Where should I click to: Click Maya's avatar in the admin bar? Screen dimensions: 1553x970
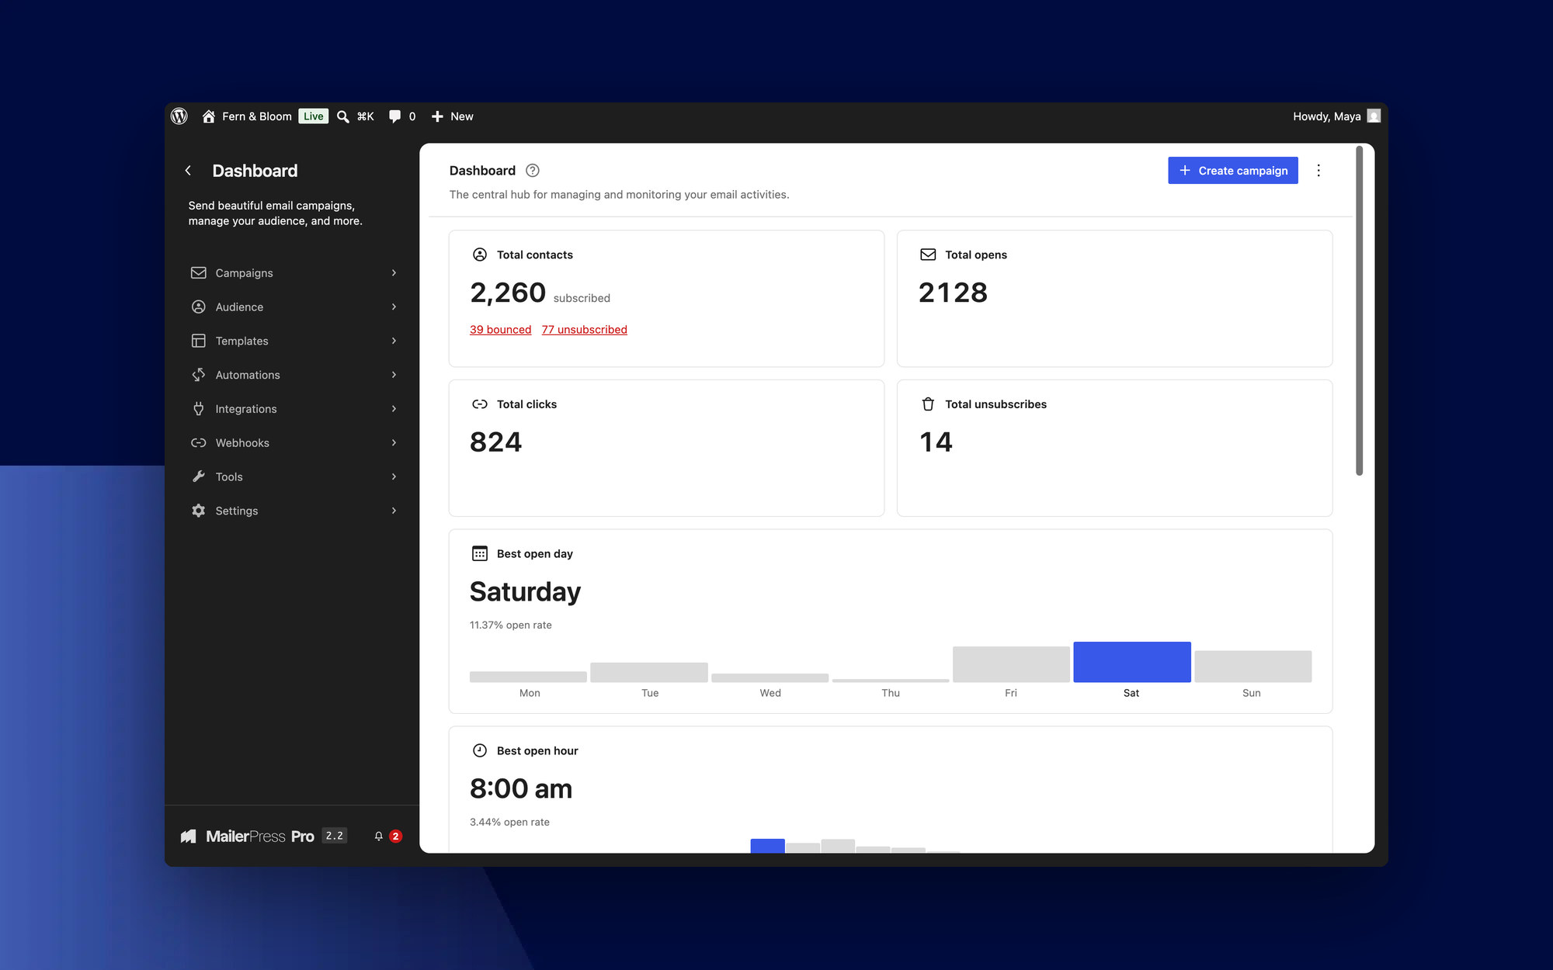pos(1374,116)
